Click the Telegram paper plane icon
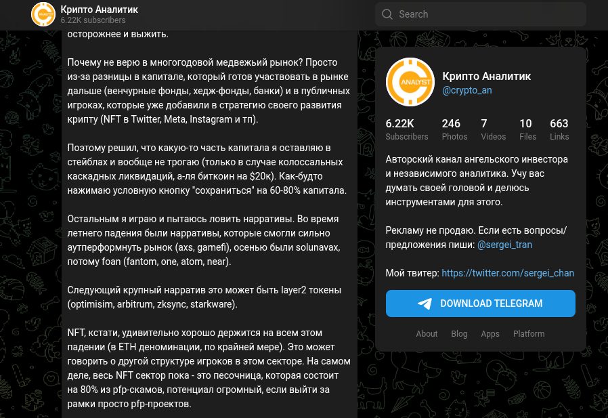The image size is (608, 418). tap(425, 304)
